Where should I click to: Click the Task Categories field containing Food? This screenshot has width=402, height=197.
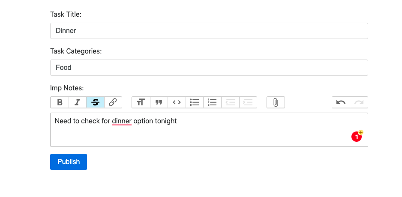pyautogui.click(x=209, y=68)
